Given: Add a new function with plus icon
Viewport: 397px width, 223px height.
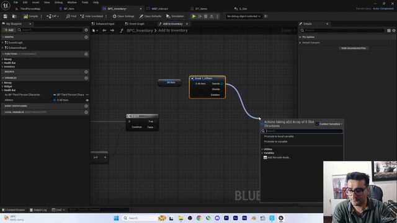Looking at the screenshot, I should 86,54.
